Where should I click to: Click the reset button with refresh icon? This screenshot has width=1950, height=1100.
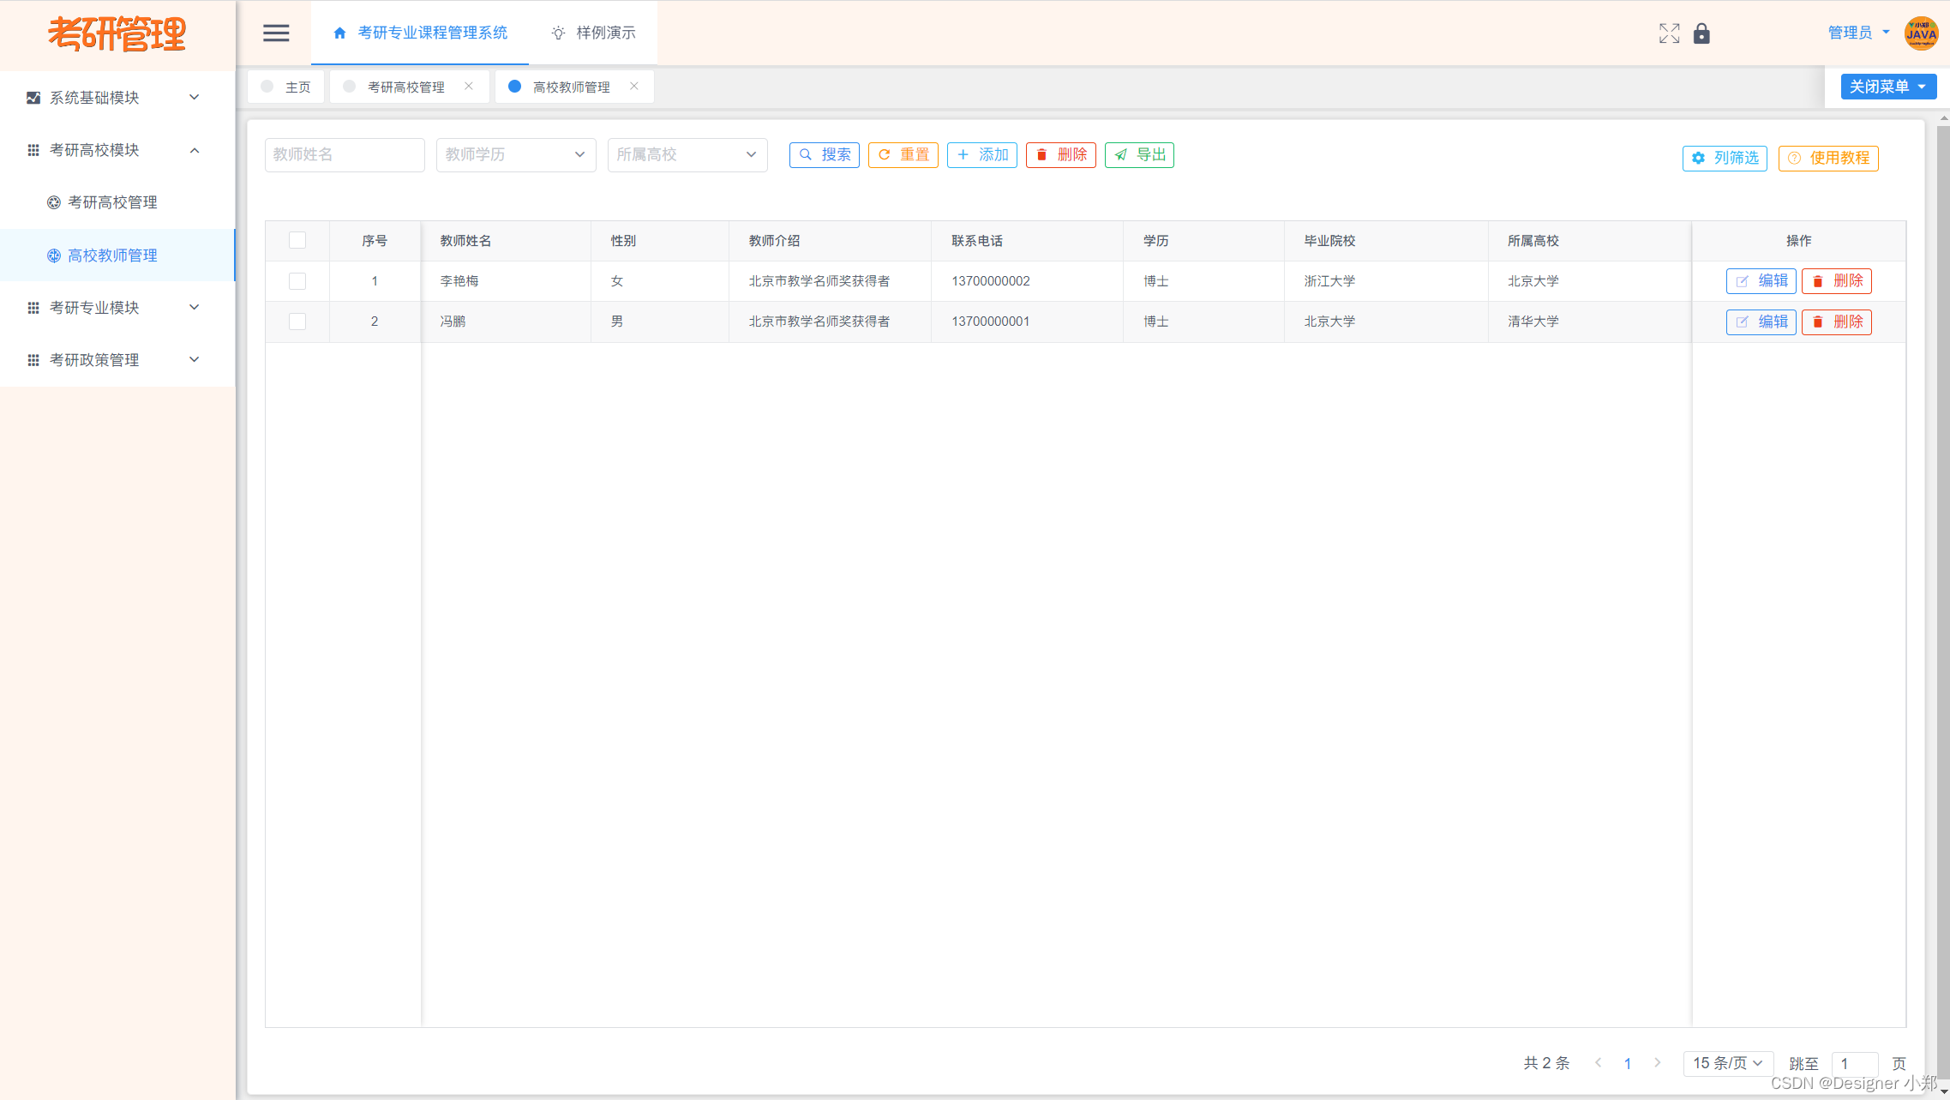point(903,154)
